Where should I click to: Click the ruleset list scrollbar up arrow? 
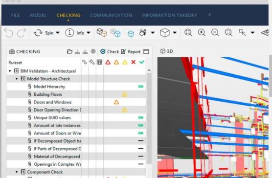(149, 70)
